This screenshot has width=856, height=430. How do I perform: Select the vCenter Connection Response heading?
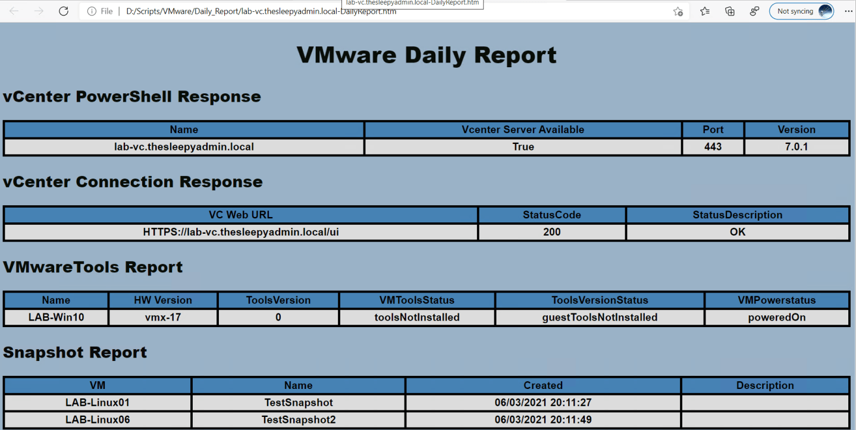pyautogui.click(x=133, y=182)
